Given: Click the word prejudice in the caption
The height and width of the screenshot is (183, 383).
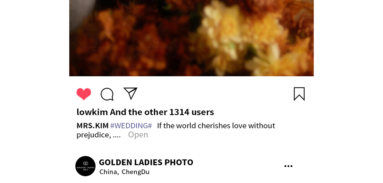Looking at the screenshot, I should click(x=94, y=135).
